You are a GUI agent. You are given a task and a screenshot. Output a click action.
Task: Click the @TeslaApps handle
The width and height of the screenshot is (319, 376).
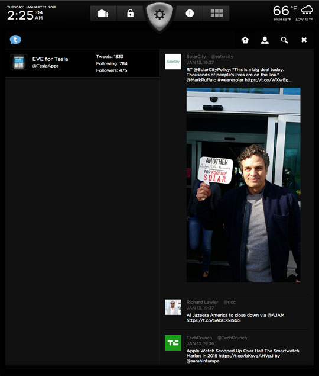45,66
